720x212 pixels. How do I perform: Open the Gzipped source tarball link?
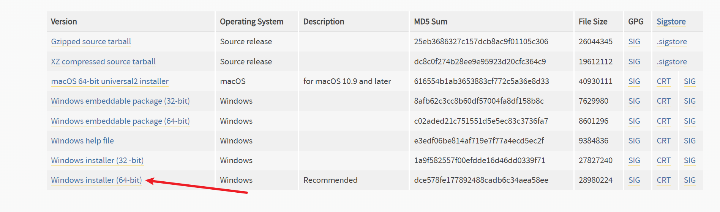click(91, 42)
